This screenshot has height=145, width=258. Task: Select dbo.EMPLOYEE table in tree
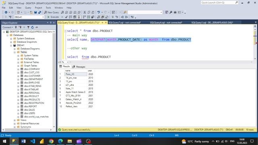tap(32, 83)
